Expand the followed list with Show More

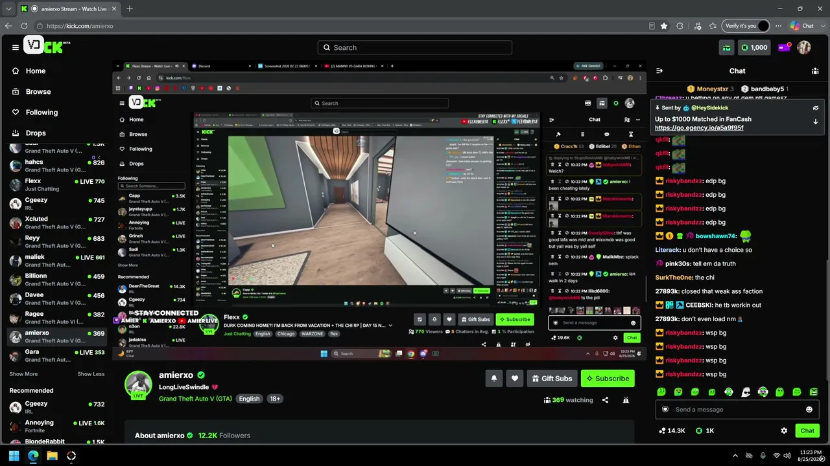pos(23,374)
